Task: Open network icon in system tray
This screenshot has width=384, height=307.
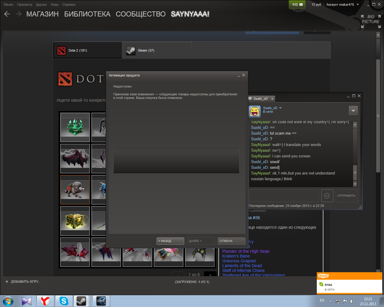Action: [x=338, y=301]
